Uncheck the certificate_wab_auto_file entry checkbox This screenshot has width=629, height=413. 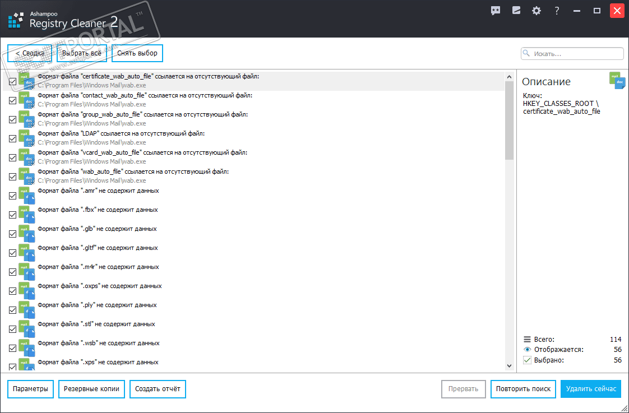[x=12, y=81]
